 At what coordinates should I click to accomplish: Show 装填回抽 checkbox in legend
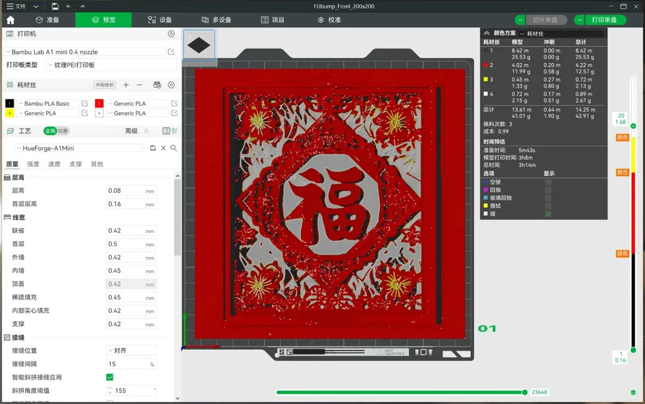point(548,198)
